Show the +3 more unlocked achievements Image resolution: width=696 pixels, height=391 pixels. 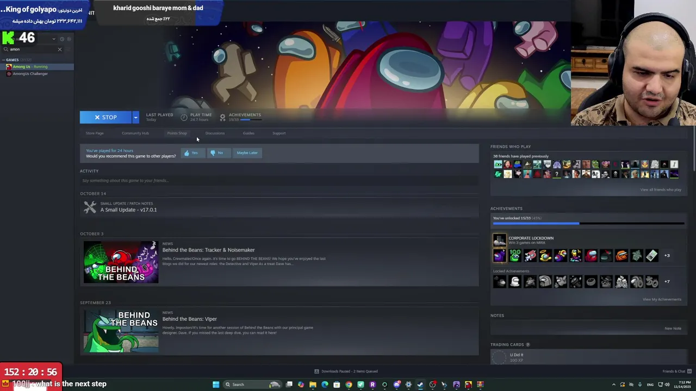coord(667,255)
